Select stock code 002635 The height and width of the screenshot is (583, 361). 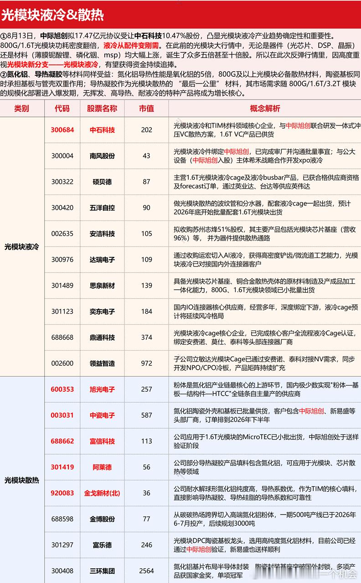(62, 234)
